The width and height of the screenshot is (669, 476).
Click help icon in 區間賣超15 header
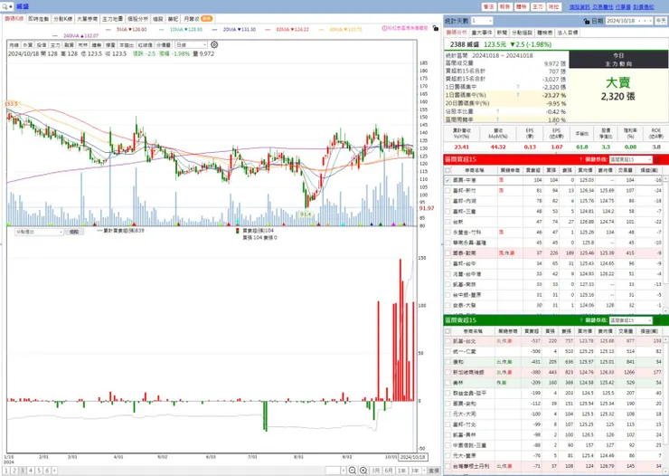pyautogui.click(x=580, y=320)
